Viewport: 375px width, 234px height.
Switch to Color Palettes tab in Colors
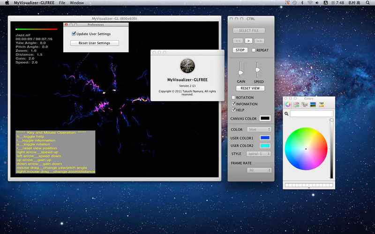click(x=304, y=104)
